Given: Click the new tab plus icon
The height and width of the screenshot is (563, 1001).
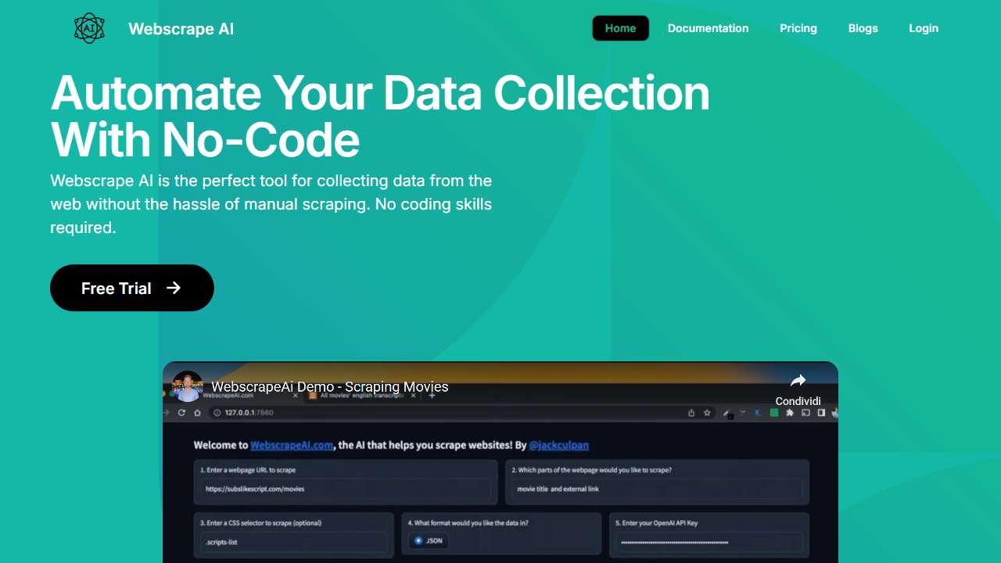Looking at the screenshot, I should 432,396.
